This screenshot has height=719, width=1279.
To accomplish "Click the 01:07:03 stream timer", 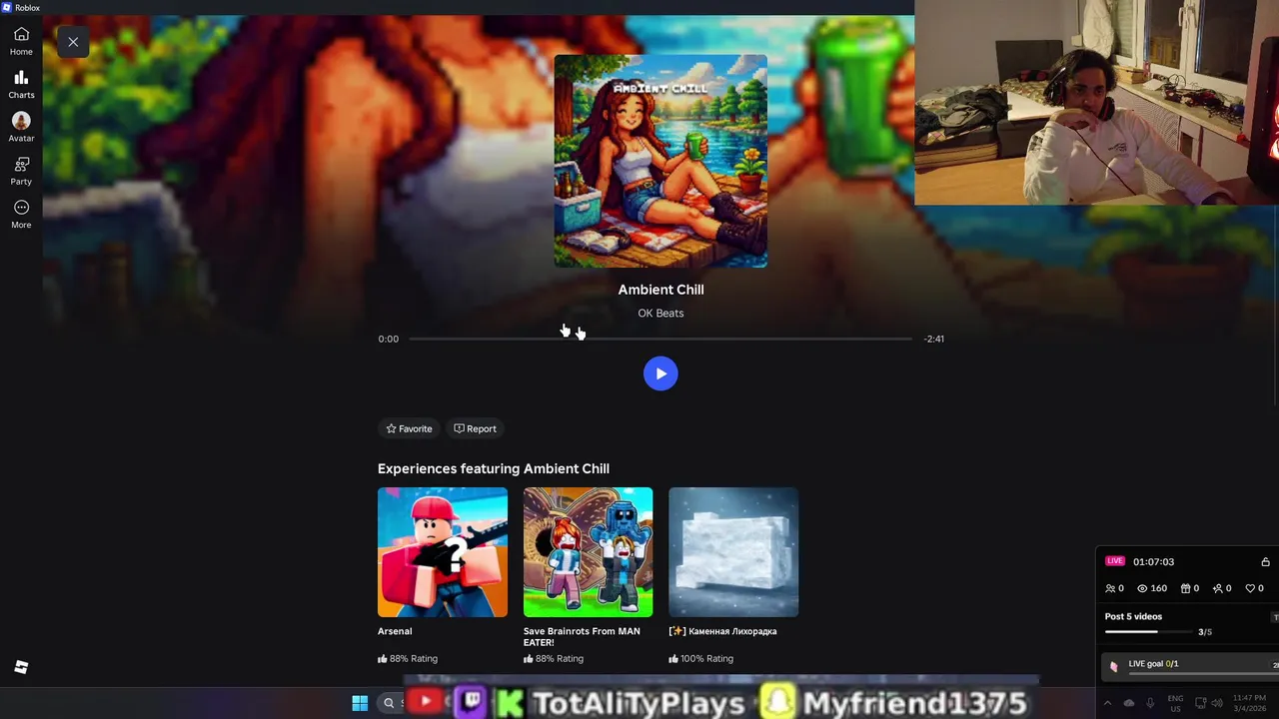I will point(1153,561).
